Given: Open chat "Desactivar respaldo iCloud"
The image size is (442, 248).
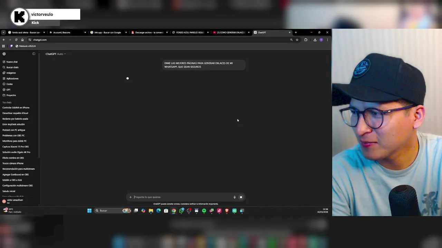Looking at the screenshot, I should pos(15,113).
